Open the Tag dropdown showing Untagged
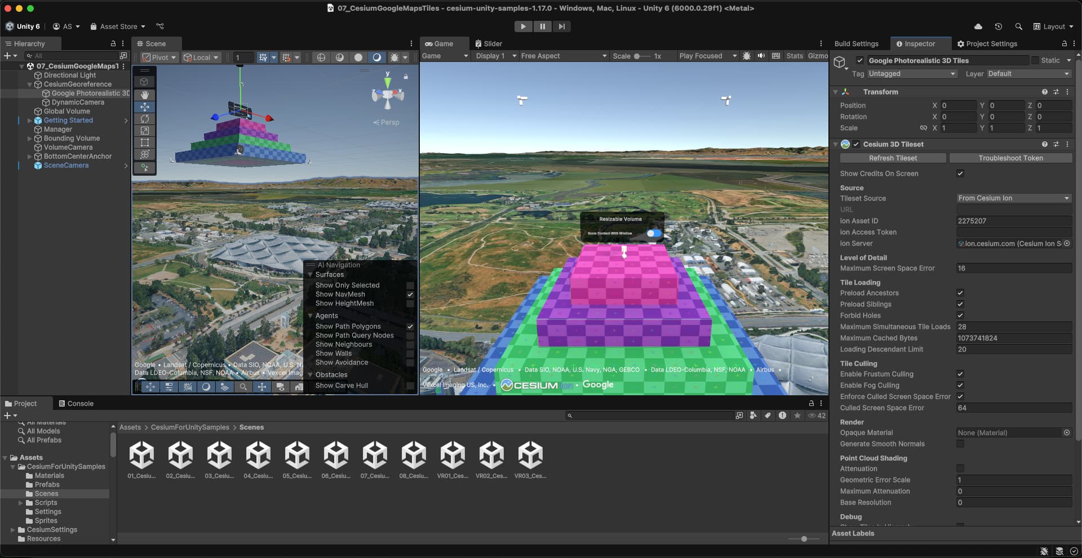1082x558 pixels. [x=912, y=74]
